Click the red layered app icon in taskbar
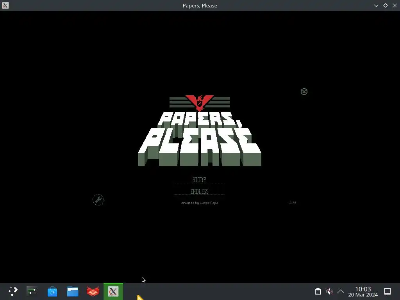 (93, 291)
